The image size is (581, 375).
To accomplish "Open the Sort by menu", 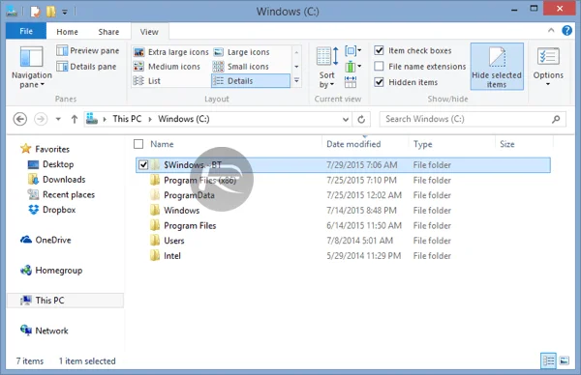I will [x=327, y=68].
